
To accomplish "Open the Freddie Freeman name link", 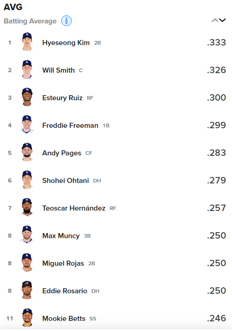I will [x=70, y=126].
